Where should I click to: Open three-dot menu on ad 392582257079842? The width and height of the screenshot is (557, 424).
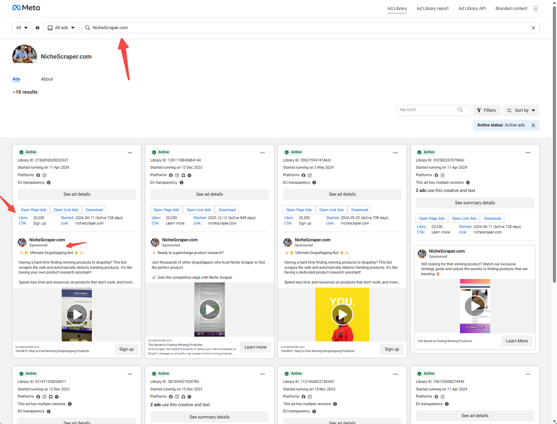[528, 153]
